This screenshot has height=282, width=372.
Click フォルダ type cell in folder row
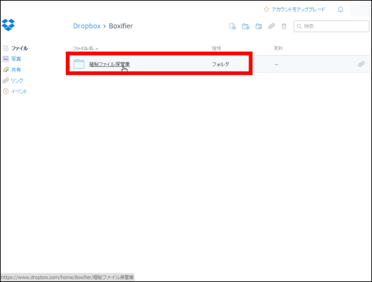coord(221,64)
